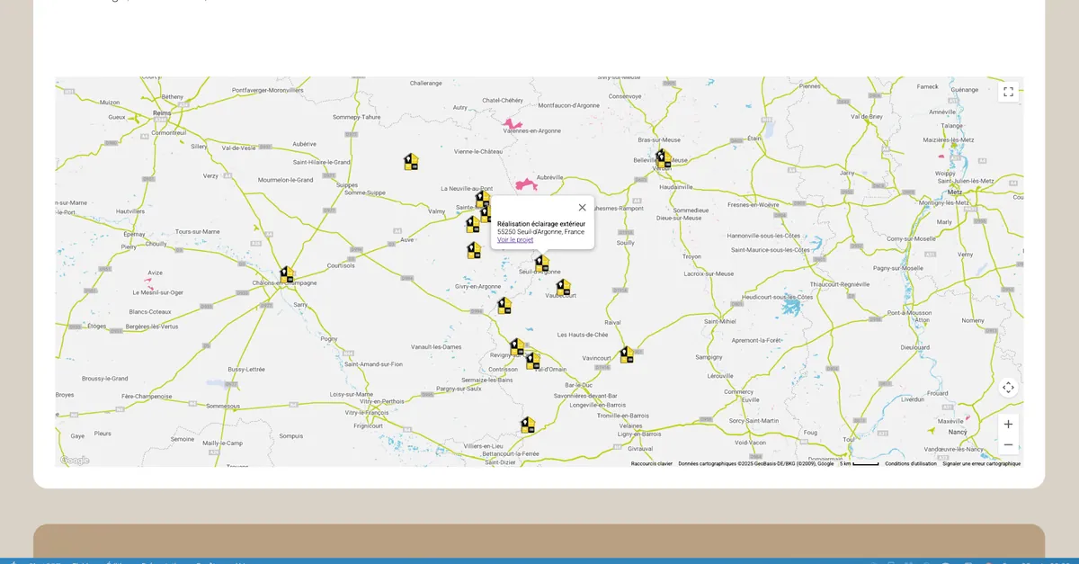Zoom out on the map
The width and height of the screenshot is (1079, 564).
click(x=1008, y=444)
